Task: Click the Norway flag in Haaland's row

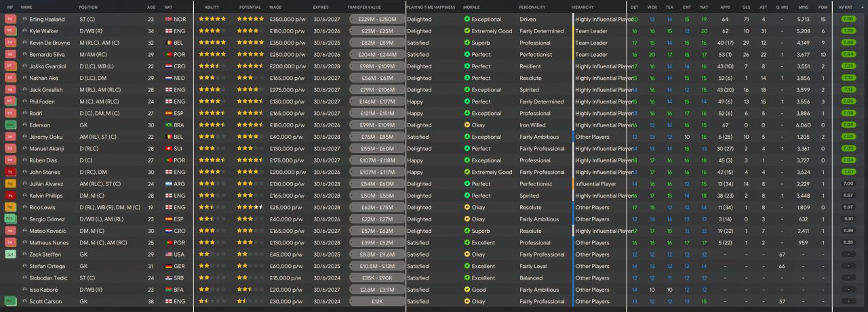Action: [169, 20]
